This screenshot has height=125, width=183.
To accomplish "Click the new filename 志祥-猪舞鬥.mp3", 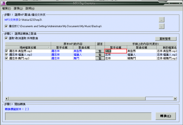I will [167, 58].
